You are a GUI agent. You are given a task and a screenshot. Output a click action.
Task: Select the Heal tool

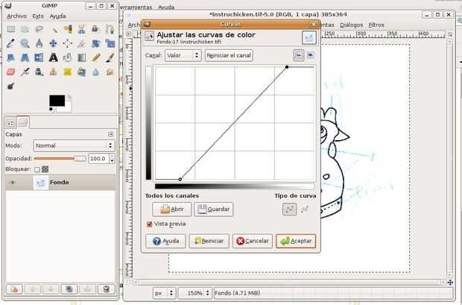68,72
